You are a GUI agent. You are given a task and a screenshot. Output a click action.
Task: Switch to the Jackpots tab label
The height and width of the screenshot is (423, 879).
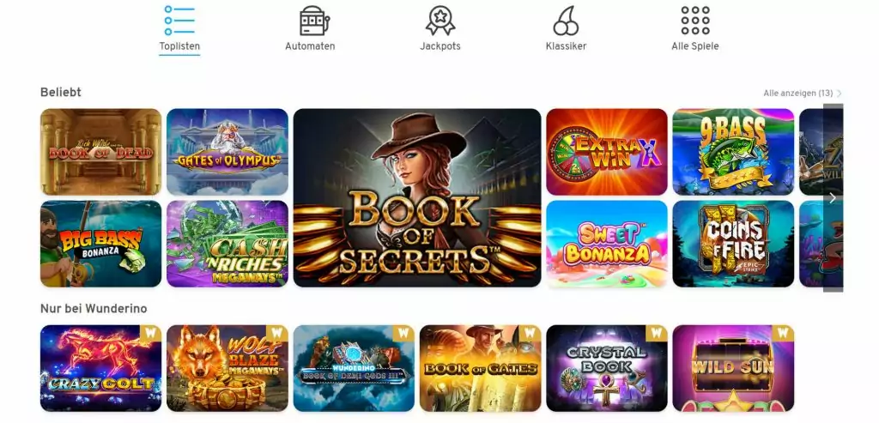[440, 46]
